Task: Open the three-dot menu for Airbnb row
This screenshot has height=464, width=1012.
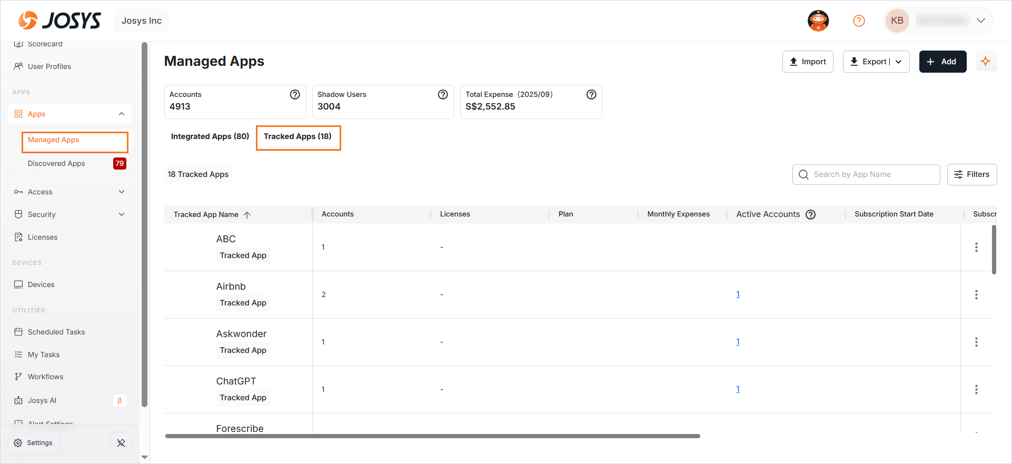Action: point(976,295)
